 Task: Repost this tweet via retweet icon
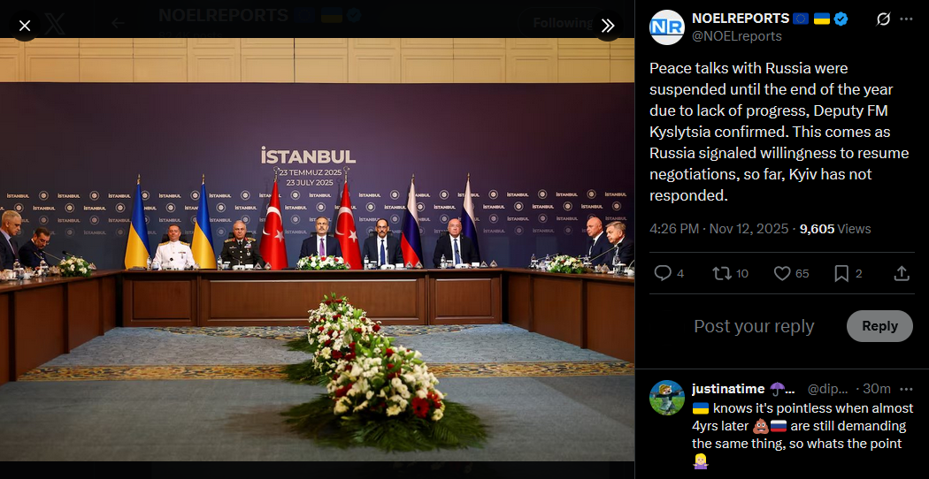click(x=721, y=273)
